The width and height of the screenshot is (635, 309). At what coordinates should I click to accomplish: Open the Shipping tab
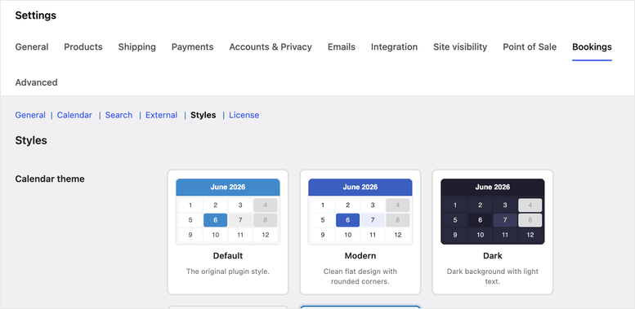pyautogui.click(x=136, y=46)
